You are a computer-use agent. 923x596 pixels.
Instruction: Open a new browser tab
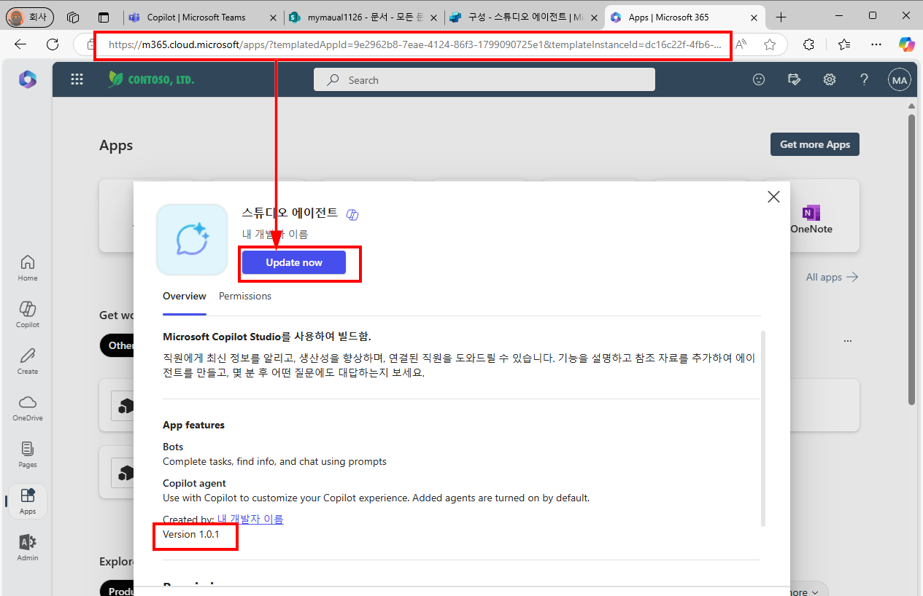point(781,17)
